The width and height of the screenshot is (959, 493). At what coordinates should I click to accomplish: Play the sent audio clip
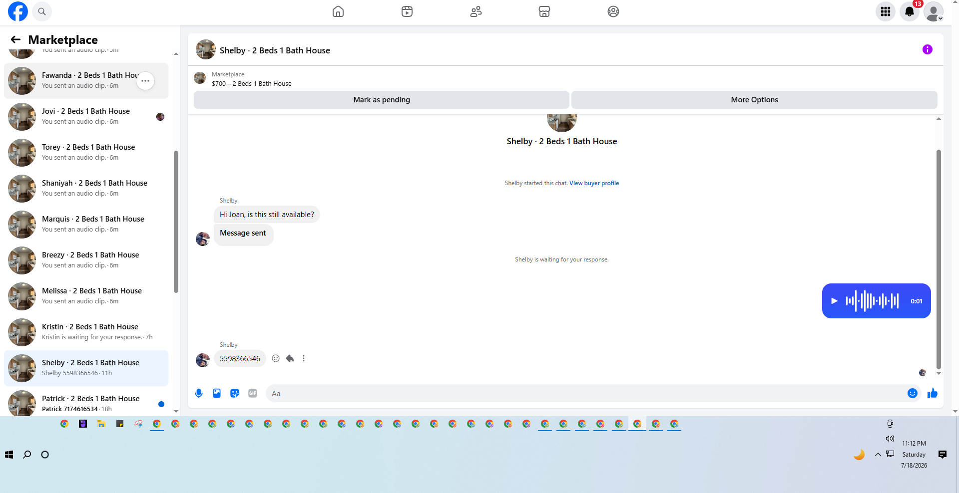[834, 301]
